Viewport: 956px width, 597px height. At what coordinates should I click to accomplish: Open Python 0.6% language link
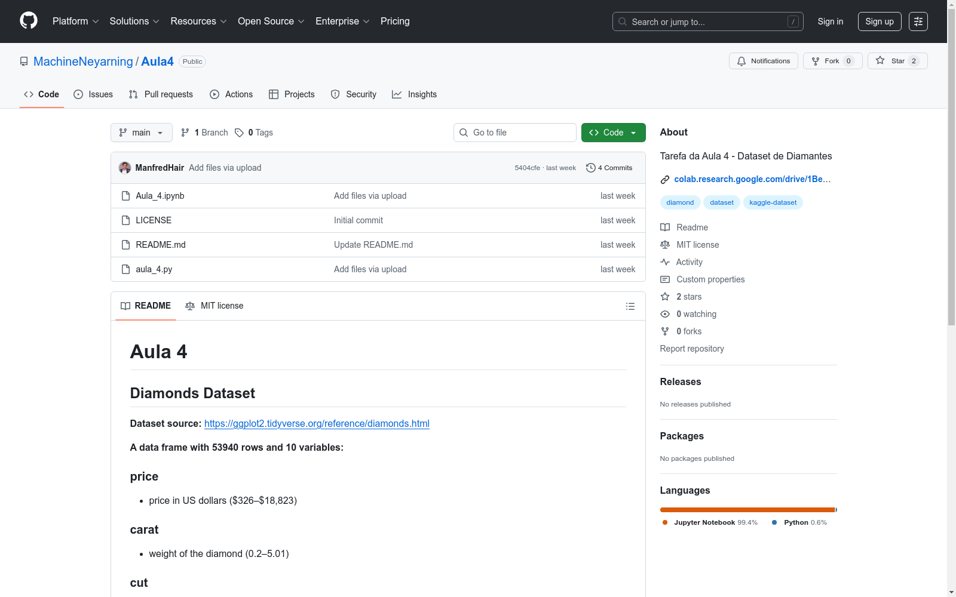coord(799,522)
